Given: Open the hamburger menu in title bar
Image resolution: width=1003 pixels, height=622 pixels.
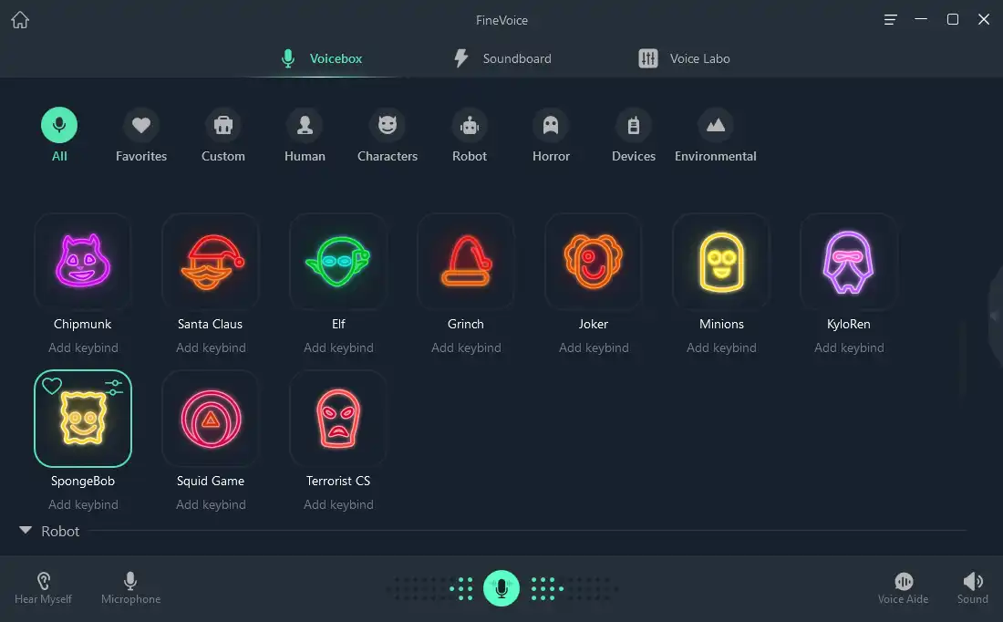Looking at the screenshot, I should click(x=890, y=20).
